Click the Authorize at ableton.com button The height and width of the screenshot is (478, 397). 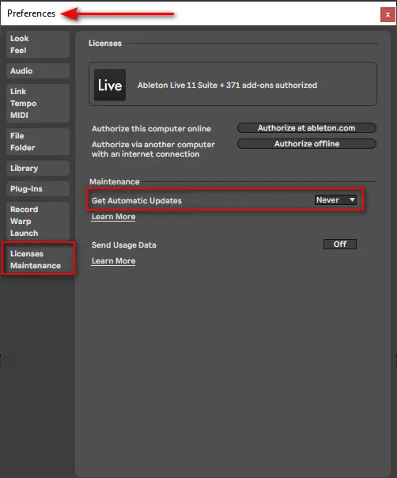click(x=307, y=128)
